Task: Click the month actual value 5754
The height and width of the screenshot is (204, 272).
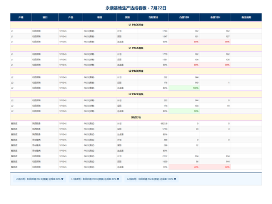Action: (x=165, y=129)
